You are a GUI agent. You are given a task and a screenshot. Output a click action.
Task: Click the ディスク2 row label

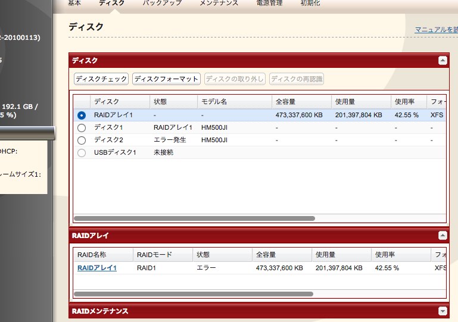click(108, 140)
